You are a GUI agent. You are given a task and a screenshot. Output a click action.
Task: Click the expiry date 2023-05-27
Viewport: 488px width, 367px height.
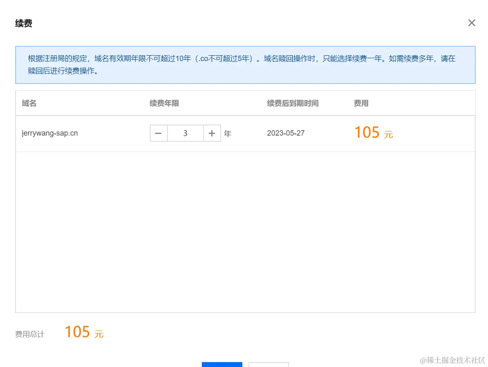click(x=286, y=133)
